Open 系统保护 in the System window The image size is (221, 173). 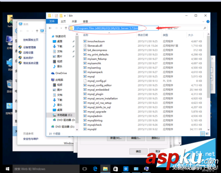tap(28, 58)
